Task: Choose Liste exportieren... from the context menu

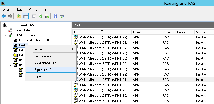Action: pyautogui.click(x=51, y=62)
